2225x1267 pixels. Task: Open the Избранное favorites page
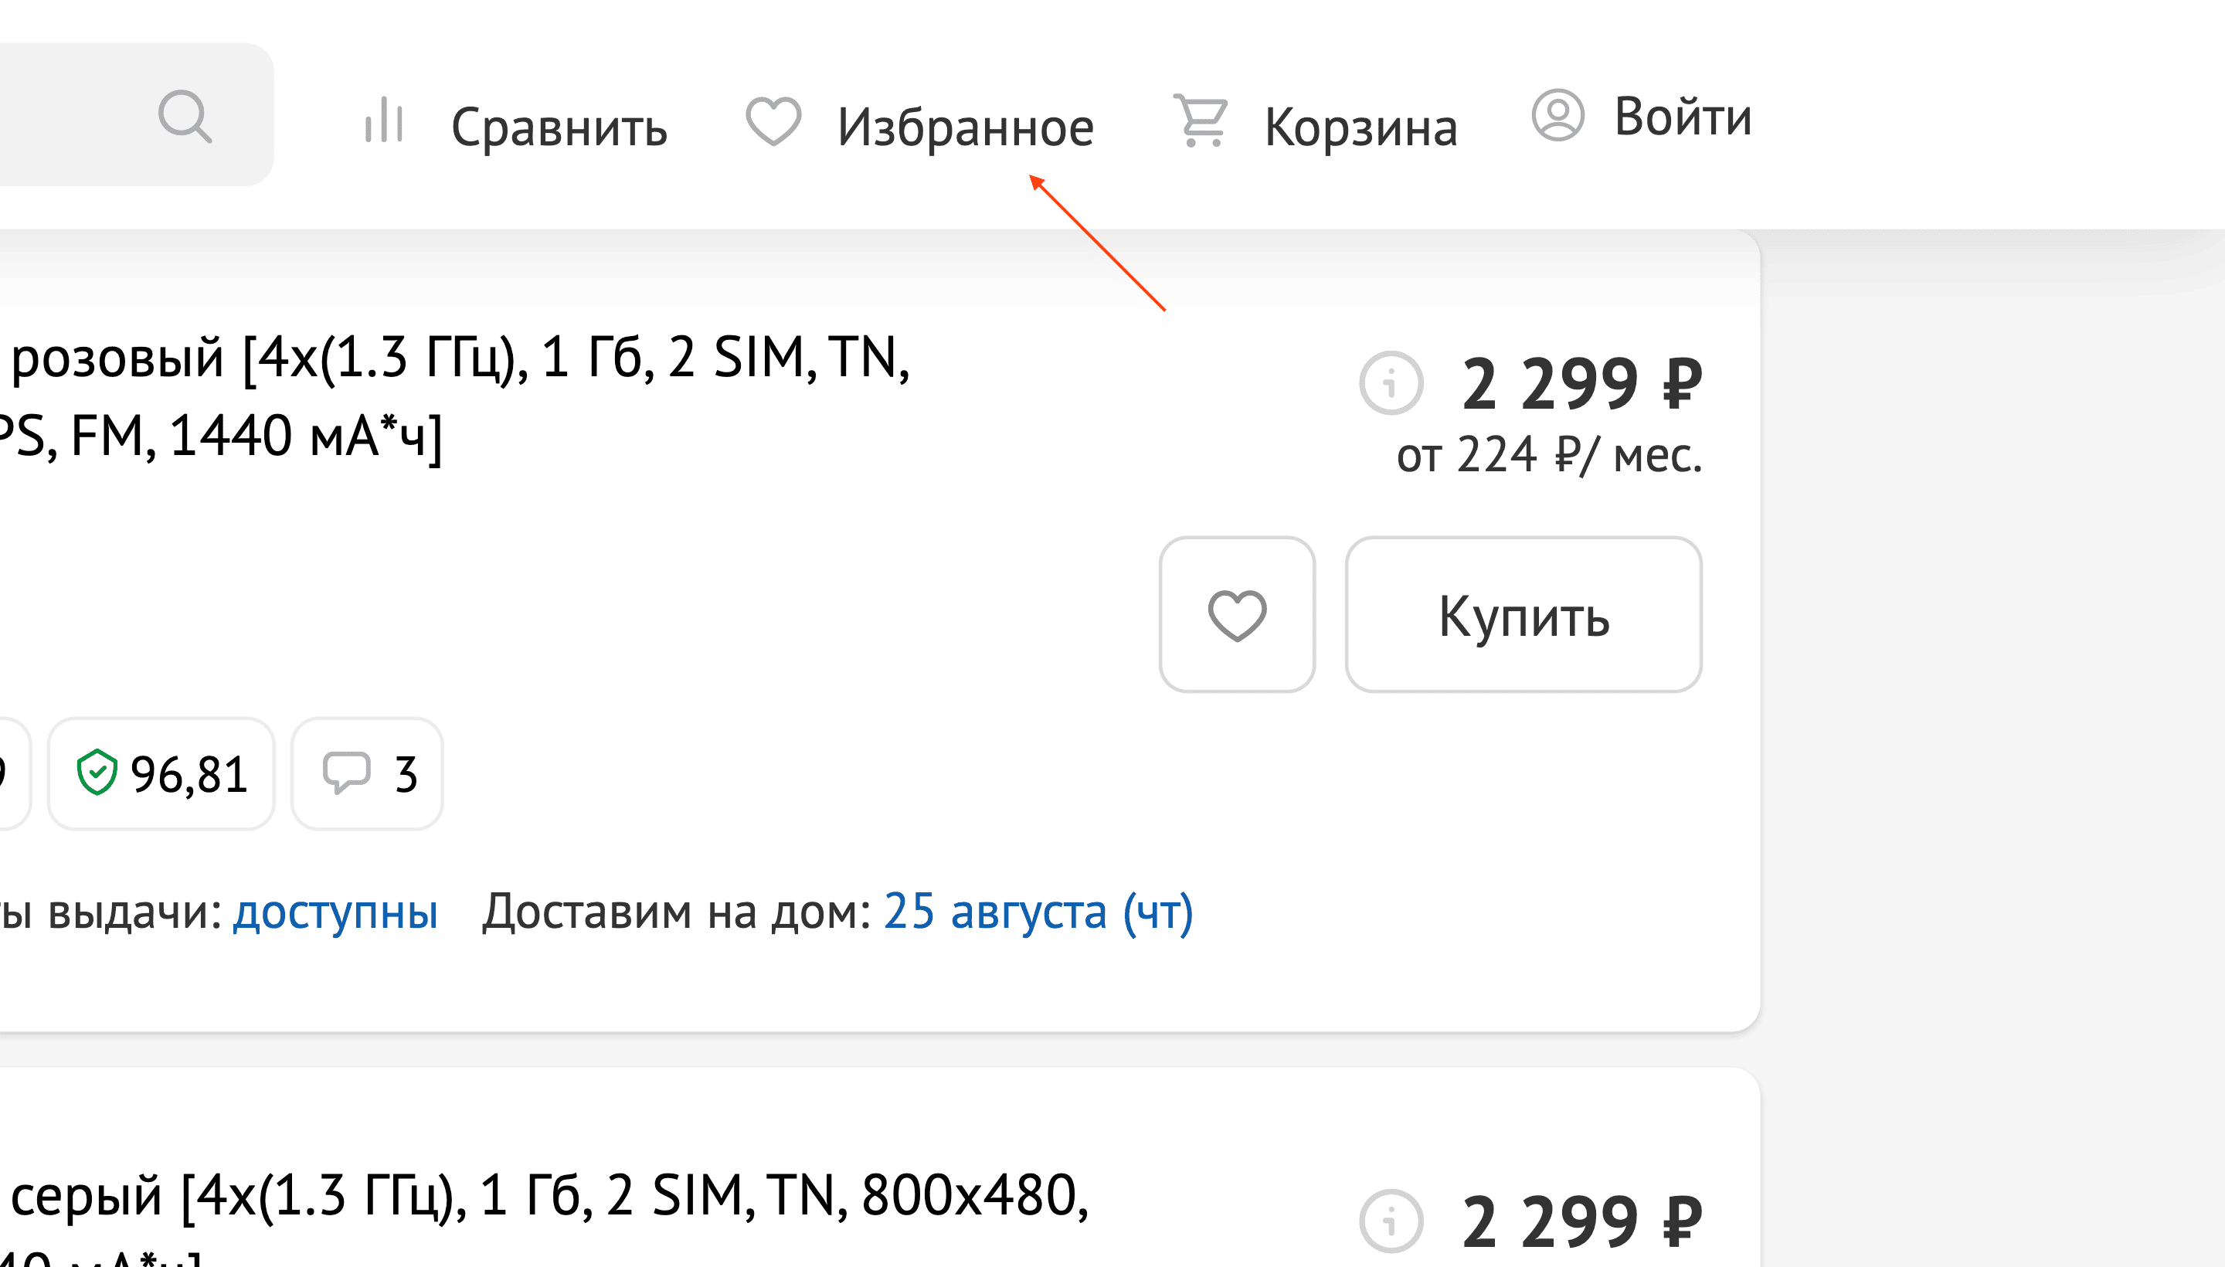coord(965,128)
